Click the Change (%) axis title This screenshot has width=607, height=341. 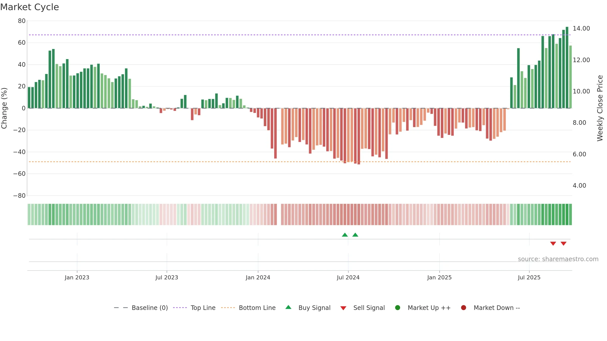4,108
